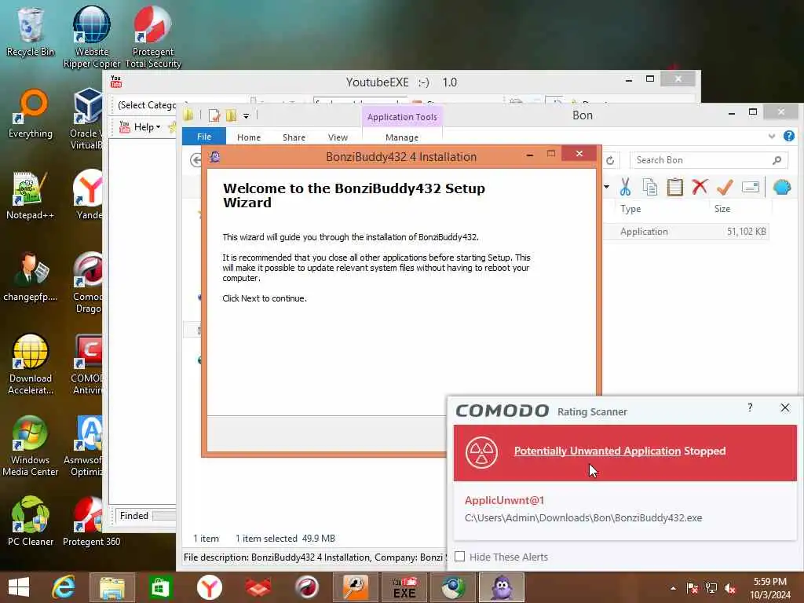Switch to the Share ribbon tab
Screen dimensions: 804x603
click(x=294, y=137)
